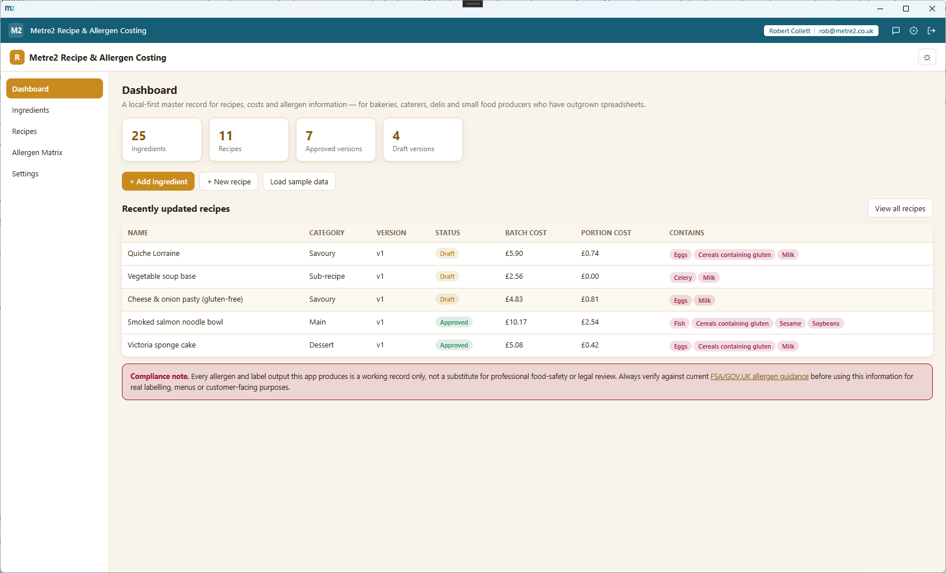Click the Celery allergen tag
The image size is (946, 573).
(x=683, y=278)
